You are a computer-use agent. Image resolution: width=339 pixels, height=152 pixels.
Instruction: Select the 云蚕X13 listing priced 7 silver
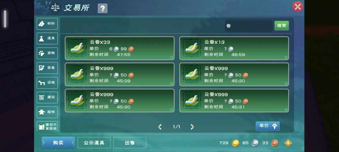pos(234,48)
